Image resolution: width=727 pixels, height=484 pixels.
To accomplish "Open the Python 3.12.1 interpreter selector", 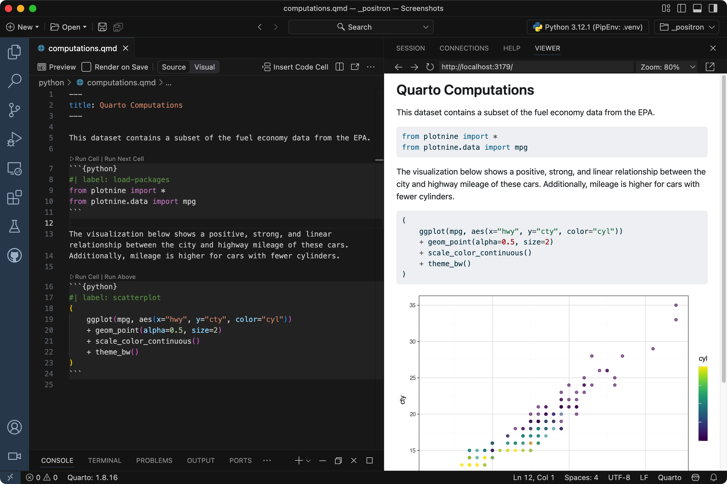I will click(x=587, y=27).
